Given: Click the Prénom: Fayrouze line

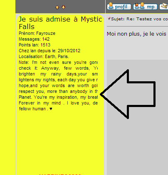Looking at the screenshot, I should pyautogui.click(x=37, y=33).
